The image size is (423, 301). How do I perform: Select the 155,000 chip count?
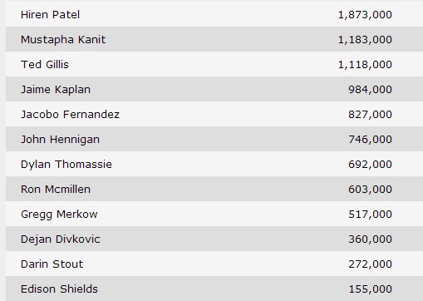coord(371,289)
